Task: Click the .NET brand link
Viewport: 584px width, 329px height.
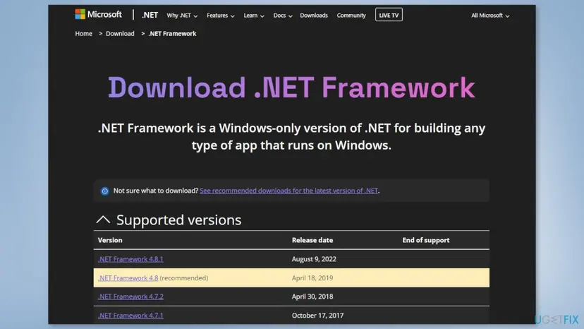Action: tap(150, 16)
